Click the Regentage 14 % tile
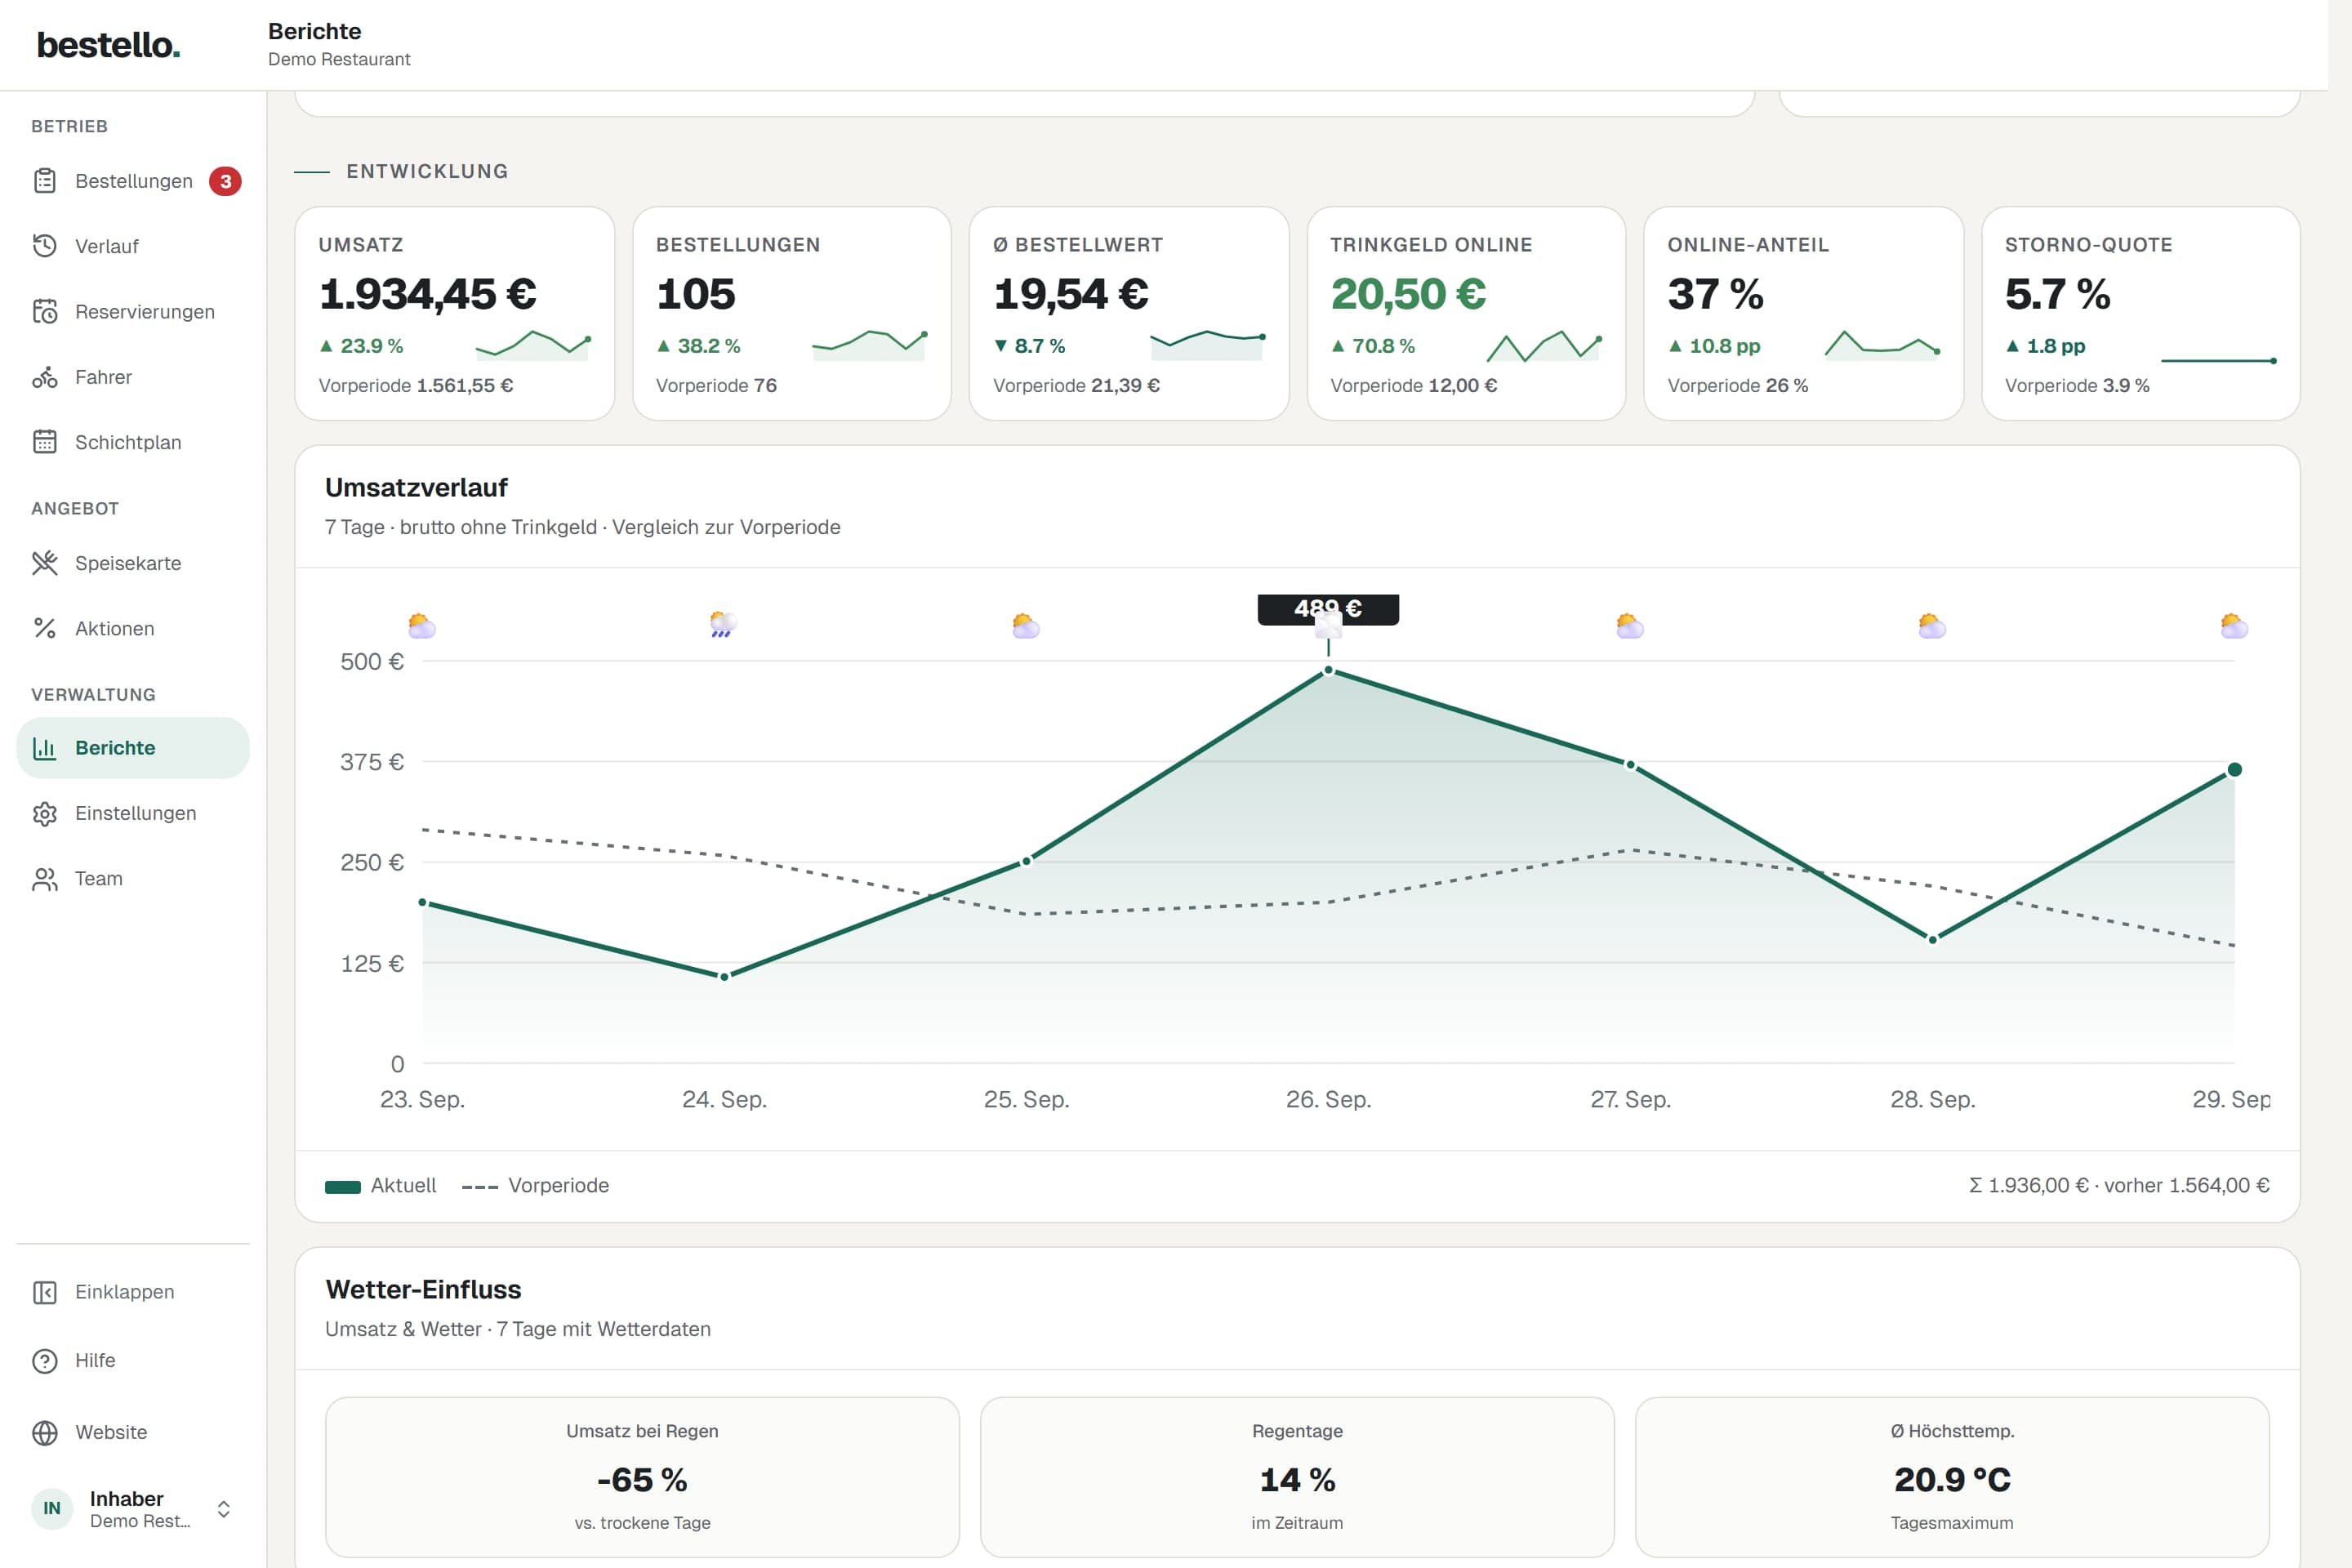The image size is (2352, 1568). point(1297,1477)
